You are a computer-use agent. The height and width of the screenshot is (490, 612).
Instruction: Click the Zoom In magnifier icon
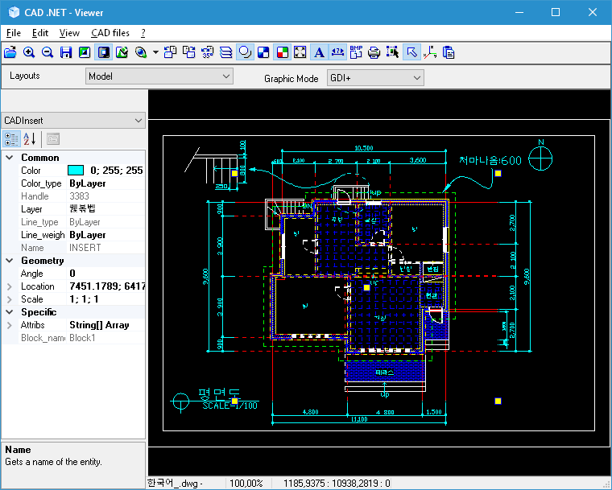tap(29, 52)
